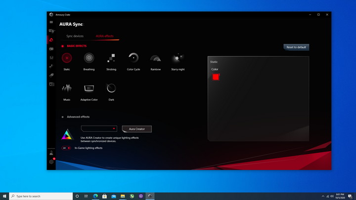This screenshot has height=200, width=356.
Task: Choose the Adaptive Color effect
Action: 89,88
